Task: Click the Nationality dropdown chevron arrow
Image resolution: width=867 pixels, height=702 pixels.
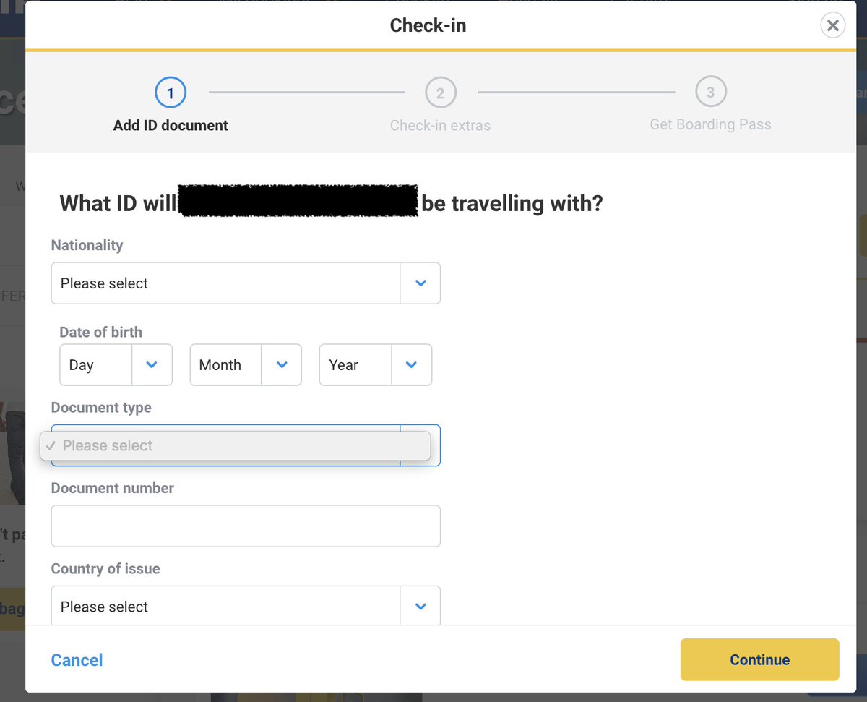Action: click(421, 283)
